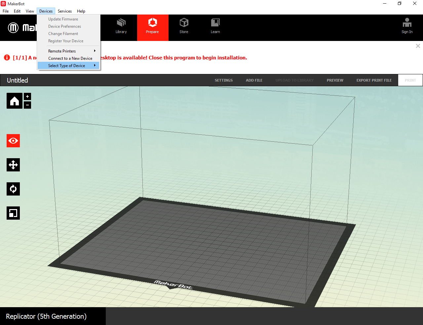The image size is (423, 325).
Task: Click the Change Filament entry
Action: click(68, 34)
